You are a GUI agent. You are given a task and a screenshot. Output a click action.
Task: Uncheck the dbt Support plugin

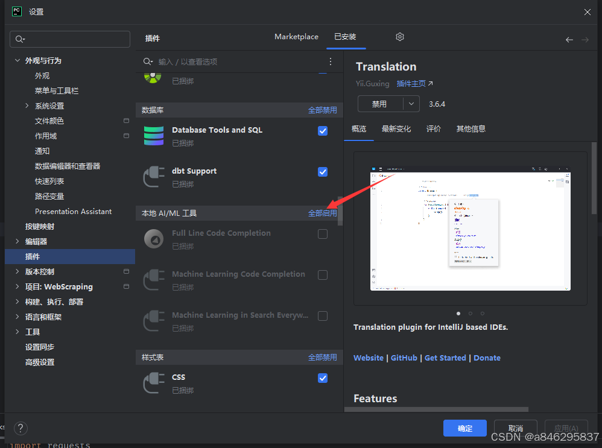[323, 172]
